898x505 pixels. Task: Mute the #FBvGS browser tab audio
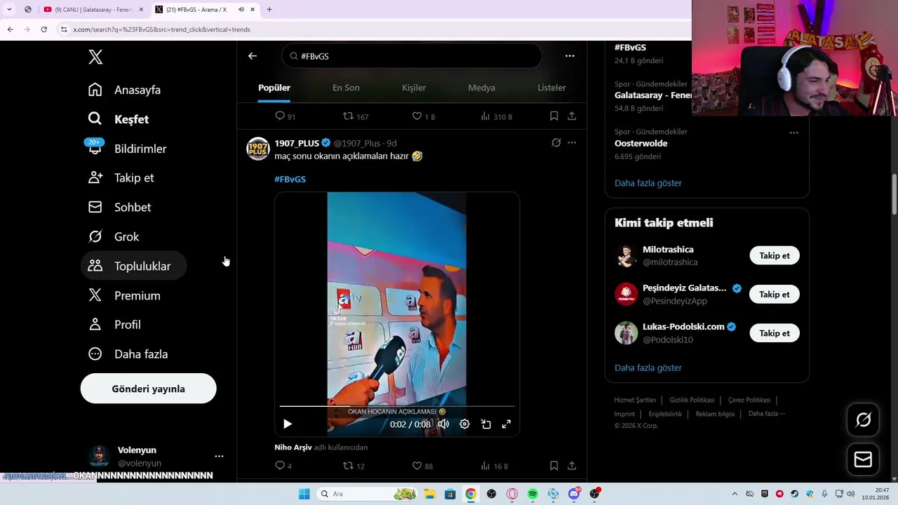click(x=241, y=9)
